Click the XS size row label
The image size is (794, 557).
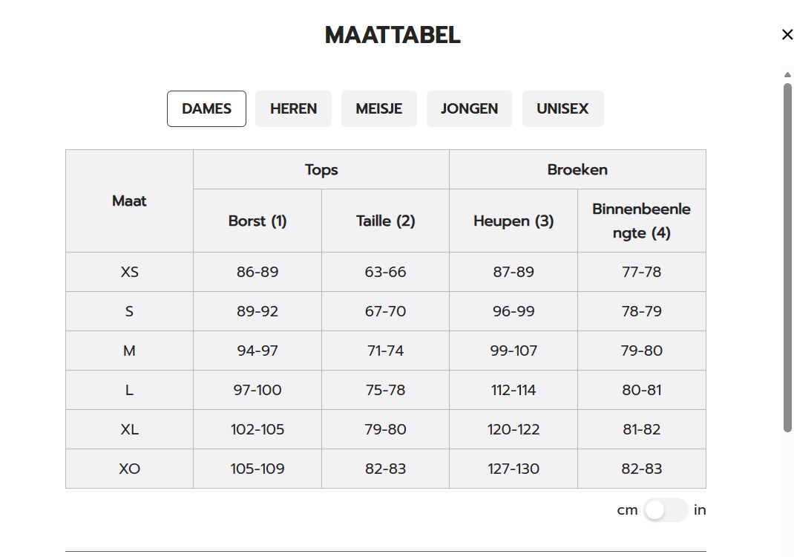coord(129,272)
